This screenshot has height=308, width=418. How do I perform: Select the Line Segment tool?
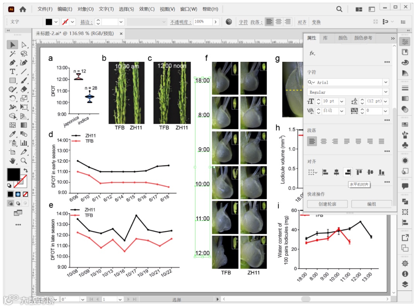[24, 71]
